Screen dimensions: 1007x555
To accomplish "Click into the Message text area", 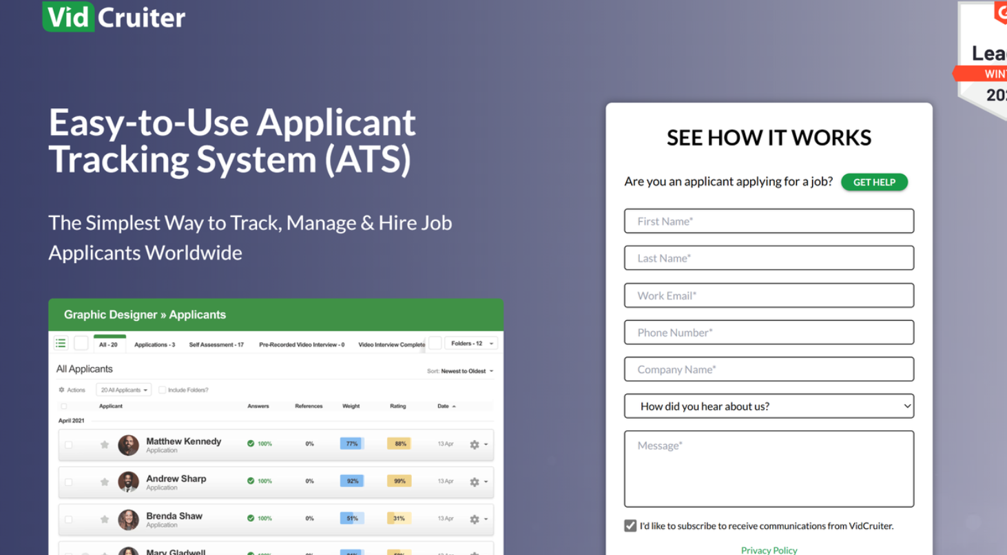I will (769, 469).
